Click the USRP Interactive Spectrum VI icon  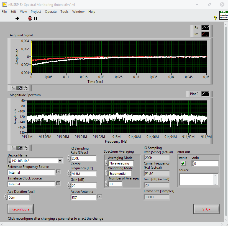coord(224,15)
